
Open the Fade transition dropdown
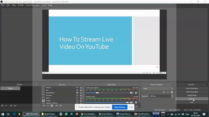coord(158,88)
